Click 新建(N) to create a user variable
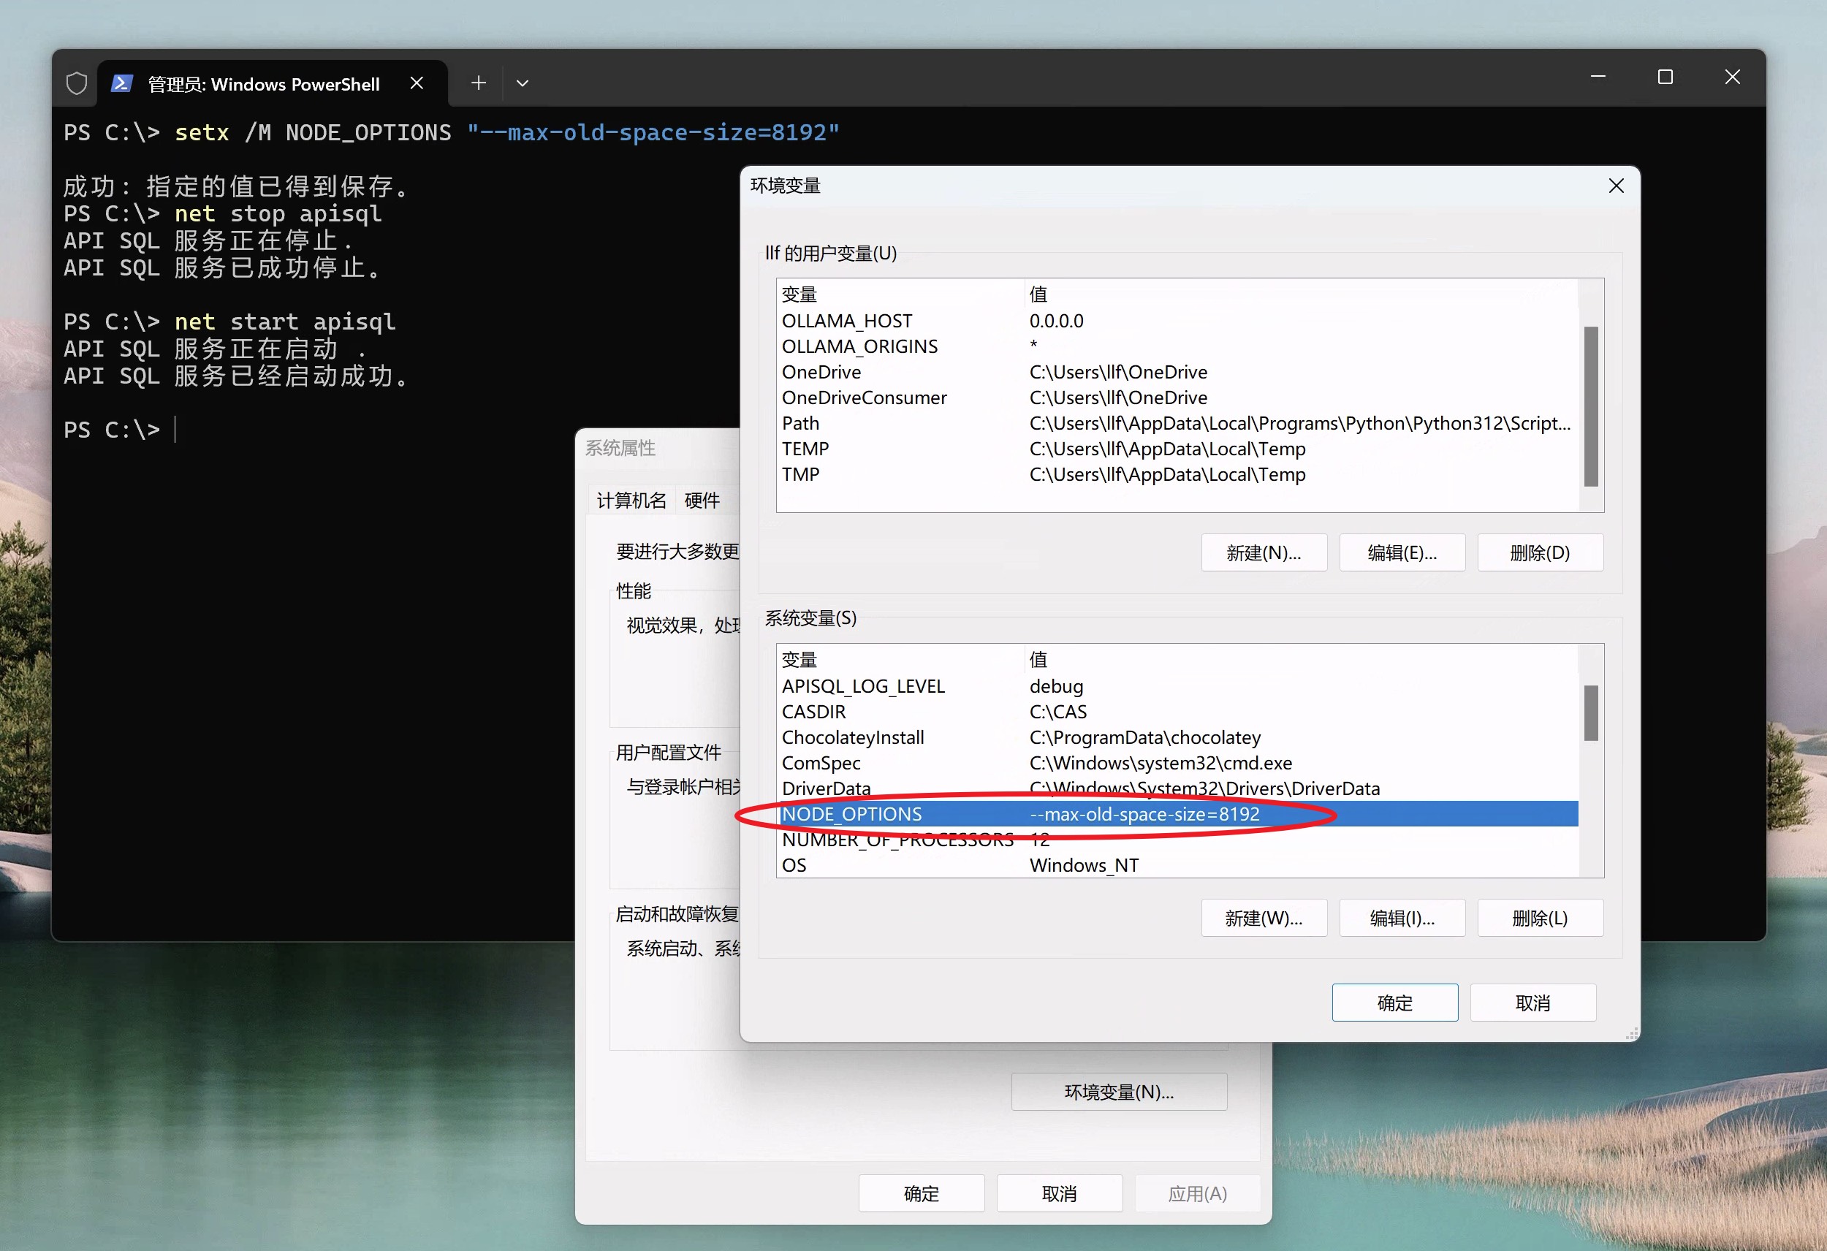This screenshot has height=1251, width=1827. pos(1264,552)
